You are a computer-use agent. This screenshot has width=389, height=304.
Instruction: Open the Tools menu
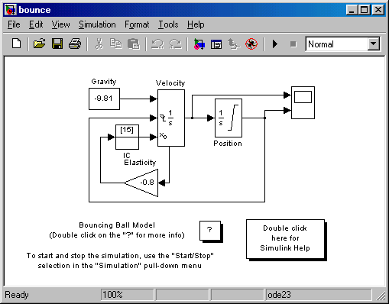click(x=168, y=24)
